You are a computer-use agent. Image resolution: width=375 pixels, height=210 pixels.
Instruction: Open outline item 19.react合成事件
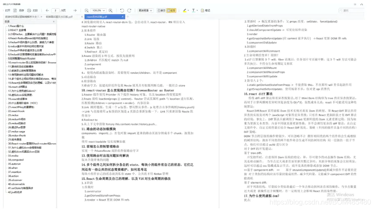18,99
